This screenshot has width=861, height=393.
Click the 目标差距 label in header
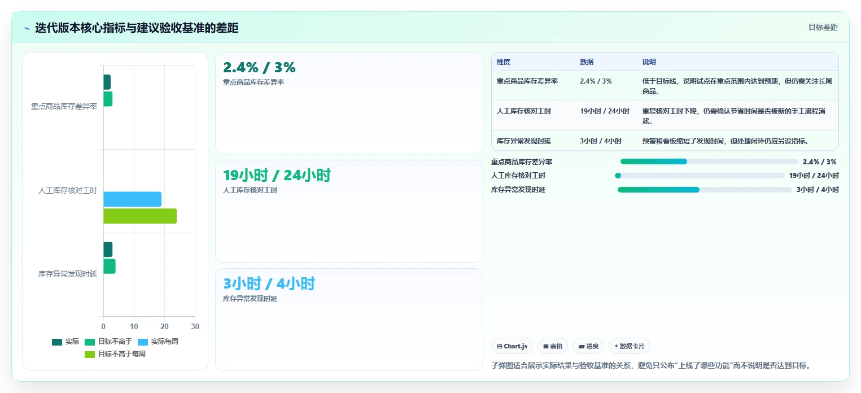pos(823,27)
